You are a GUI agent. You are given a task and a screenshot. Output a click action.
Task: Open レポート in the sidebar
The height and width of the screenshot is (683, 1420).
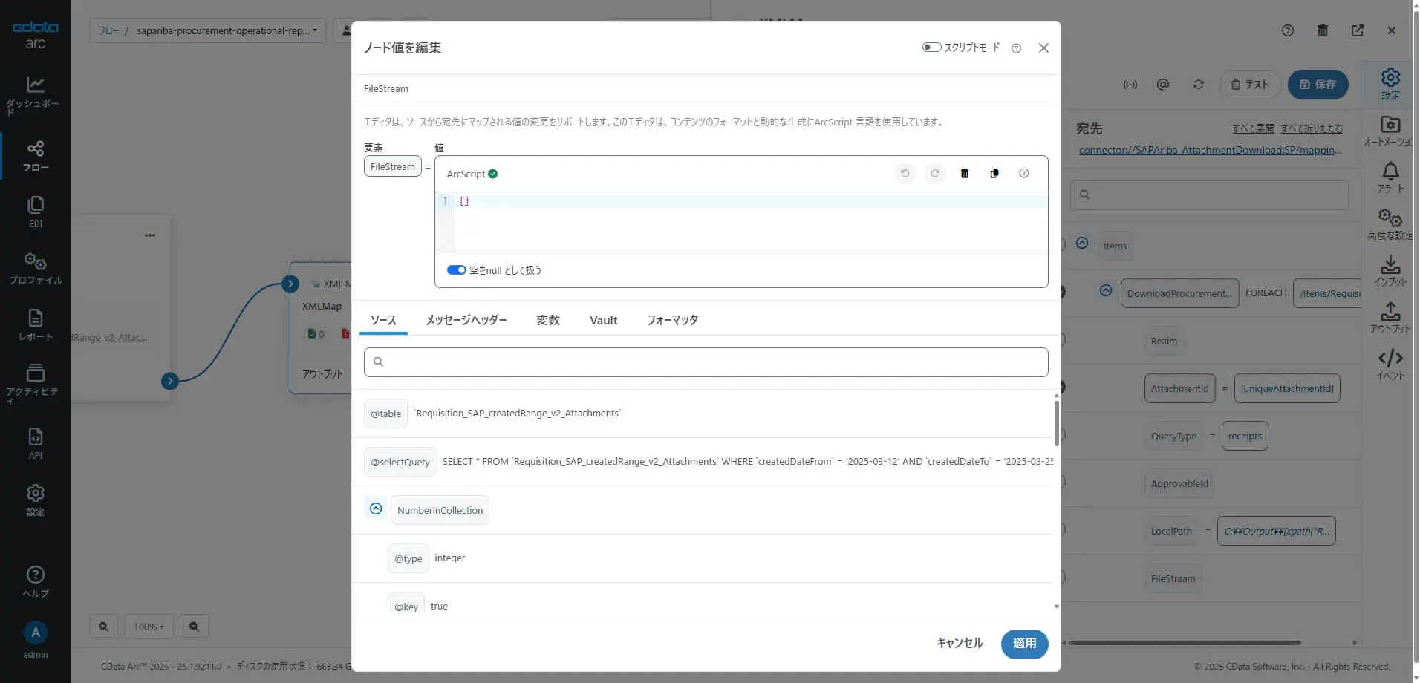pyautogui.click(x=35, y=324)
